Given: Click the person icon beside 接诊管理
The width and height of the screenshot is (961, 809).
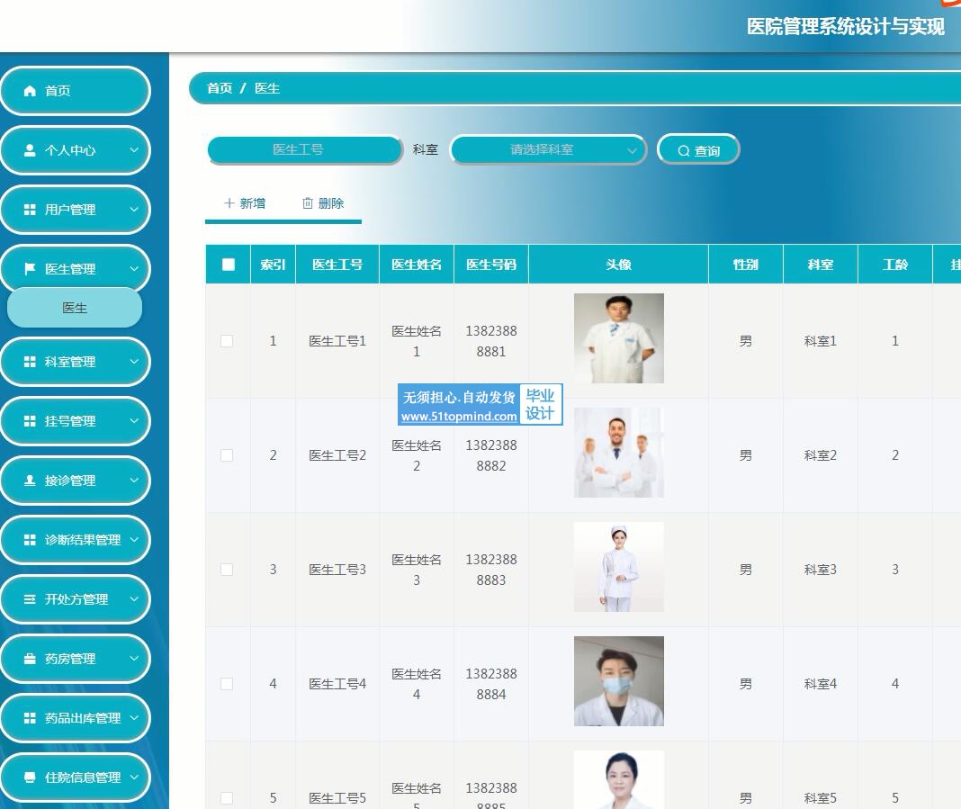Looking at the screenshot, I should (30, 481).
